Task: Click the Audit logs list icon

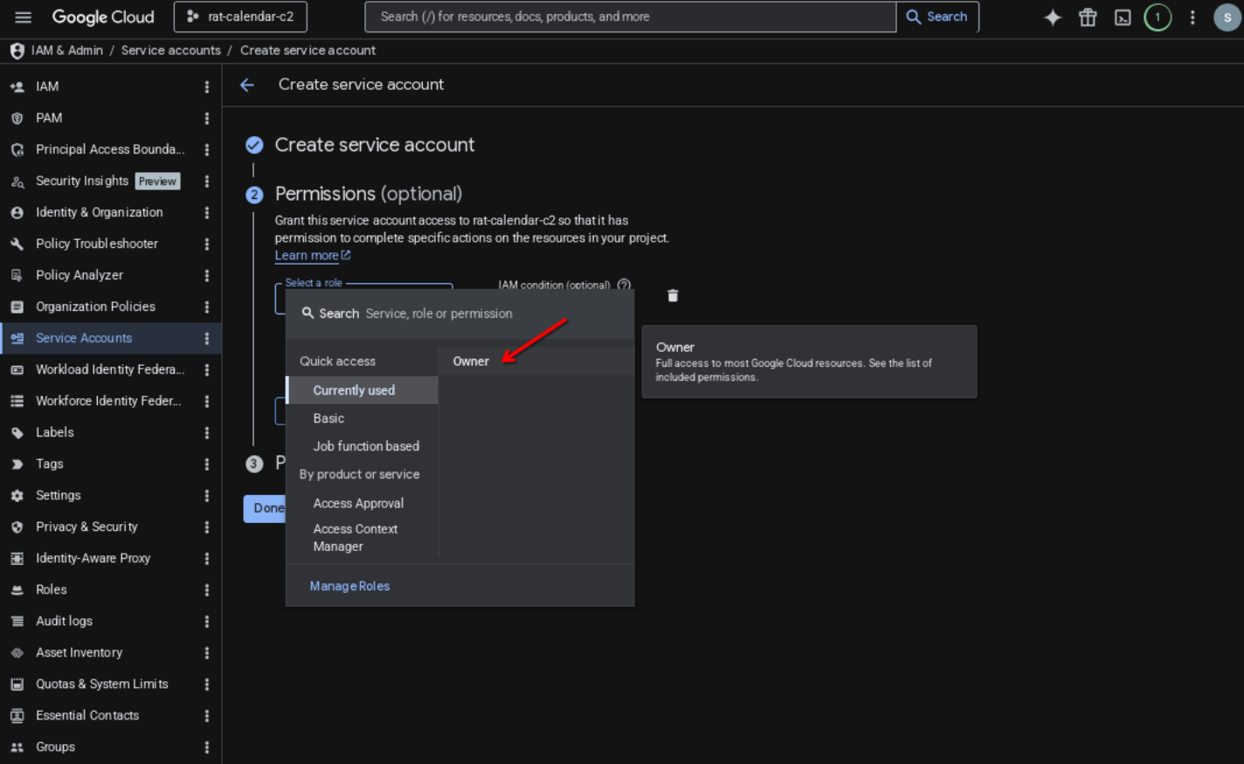Action: point(17,621)
